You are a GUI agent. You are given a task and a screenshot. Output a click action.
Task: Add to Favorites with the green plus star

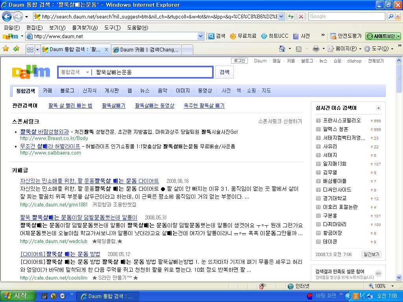16,48
